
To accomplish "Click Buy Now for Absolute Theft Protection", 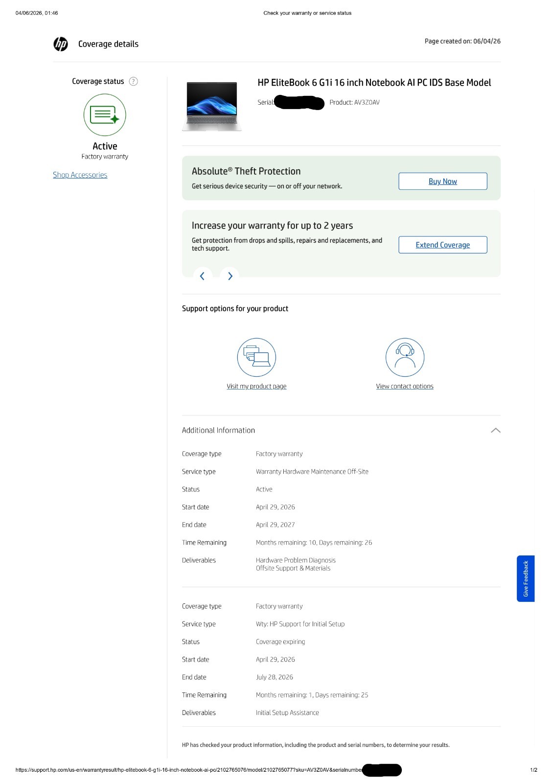I will point(443,181).
